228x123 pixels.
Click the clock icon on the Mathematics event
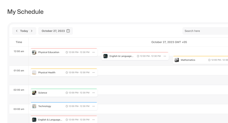(x=209, y=60)
